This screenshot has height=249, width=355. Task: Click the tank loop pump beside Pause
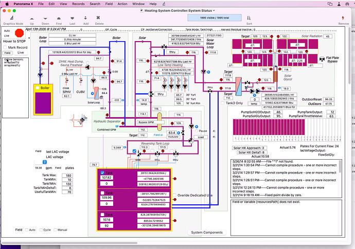point(191,126)
